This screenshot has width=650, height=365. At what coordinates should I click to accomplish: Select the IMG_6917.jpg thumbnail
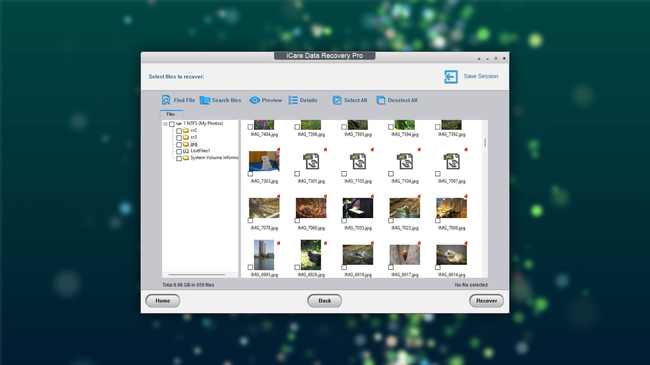click(x=405, y=255)
